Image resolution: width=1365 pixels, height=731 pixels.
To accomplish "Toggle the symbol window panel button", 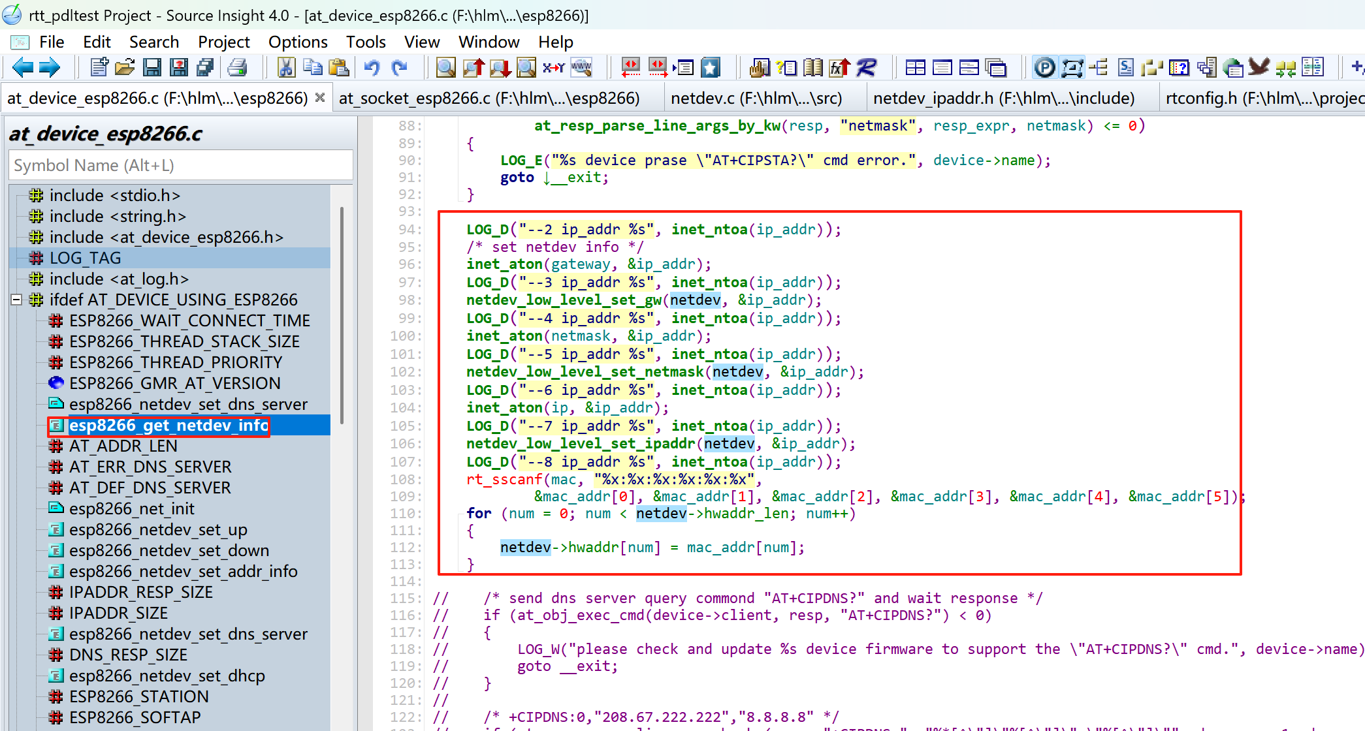I will point(1072,67).
